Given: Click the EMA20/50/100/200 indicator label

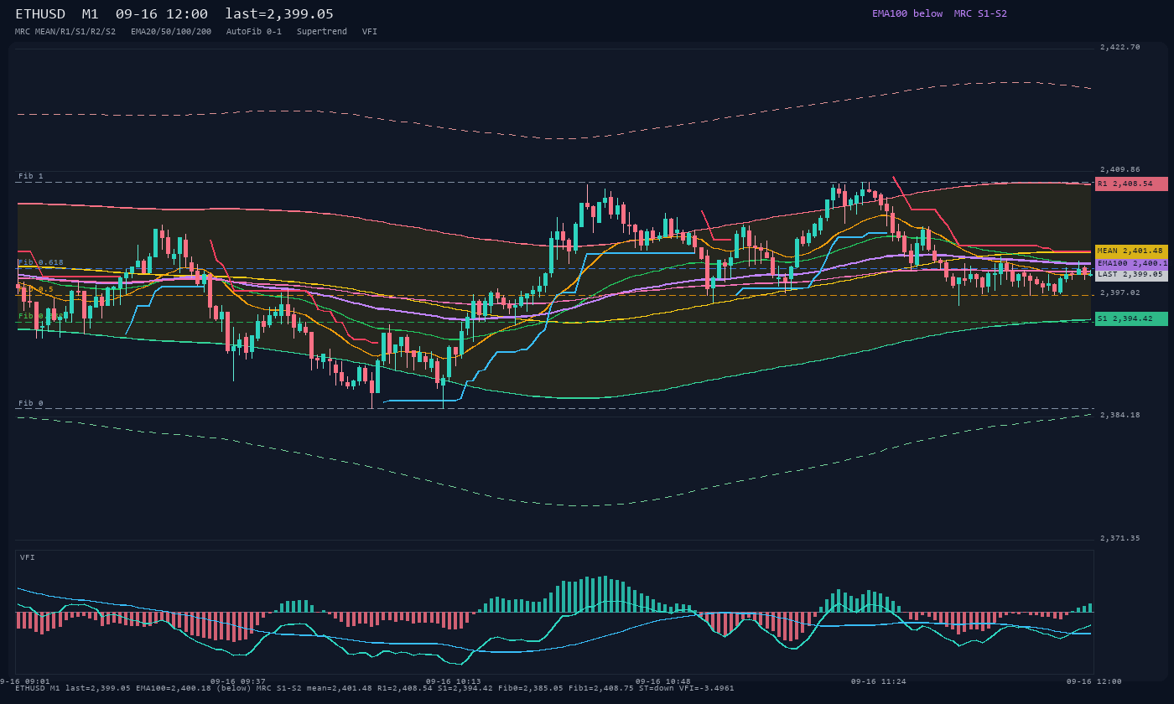Looking at the screenshot, I should [171, 31].
